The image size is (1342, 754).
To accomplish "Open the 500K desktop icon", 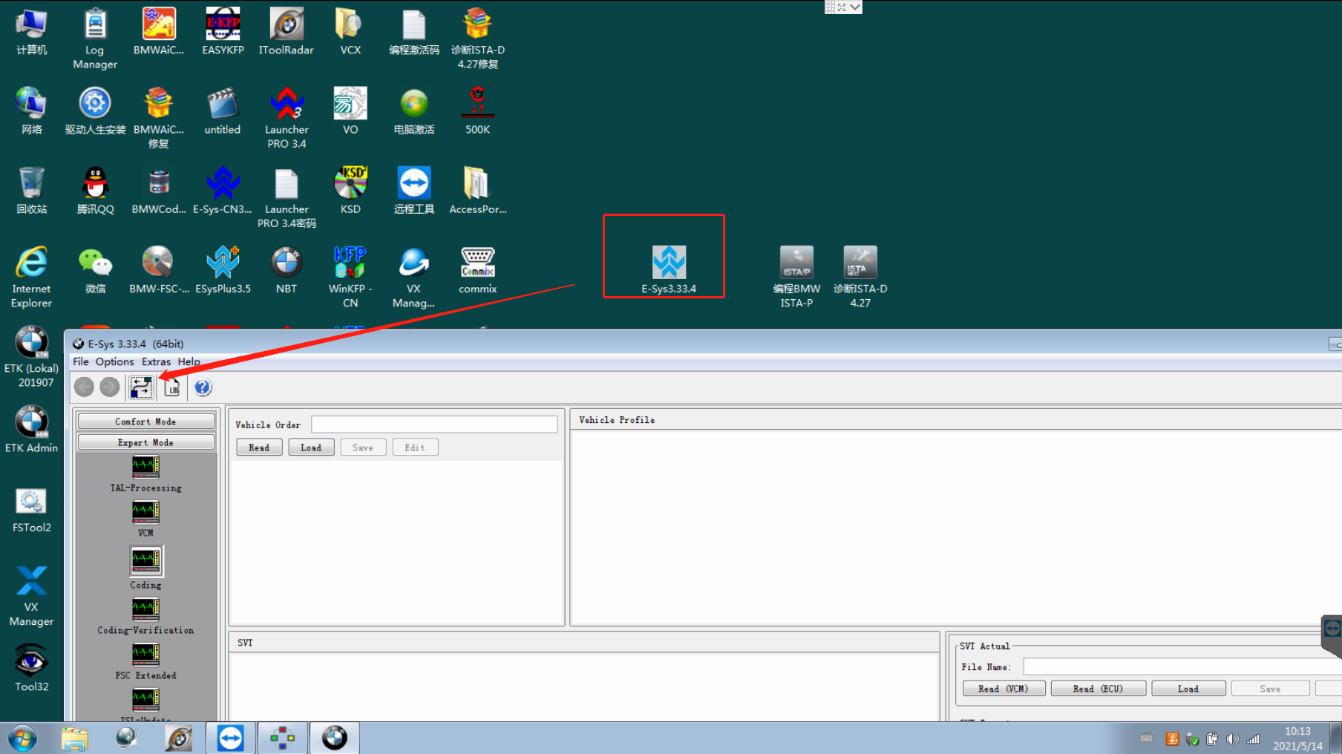I will 477,110.
